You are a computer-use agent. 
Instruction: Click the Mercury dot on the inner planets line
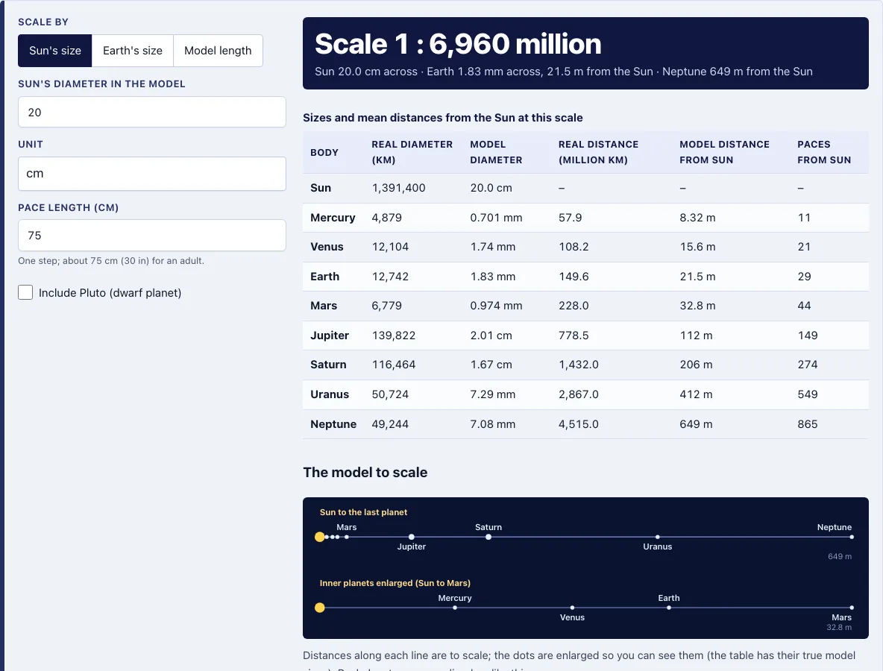point(455,608)
